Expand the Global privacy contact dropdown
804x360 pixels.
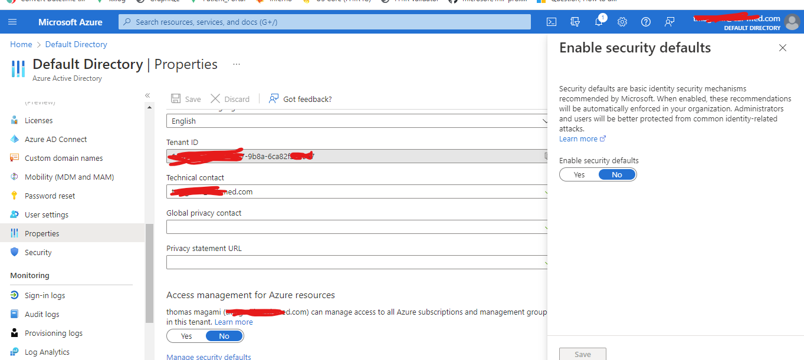(x=546, y=227)
